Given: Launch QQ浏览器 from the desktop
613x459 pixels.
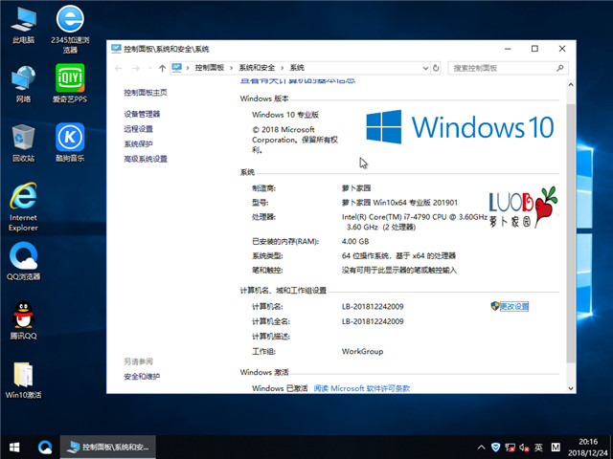Looking at the screenshot, I should coord(23,261).
